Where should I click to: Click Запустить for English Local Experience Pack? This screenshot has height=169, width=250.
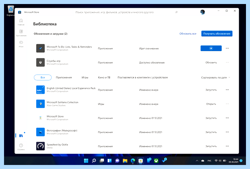click(x=211, y=90)
